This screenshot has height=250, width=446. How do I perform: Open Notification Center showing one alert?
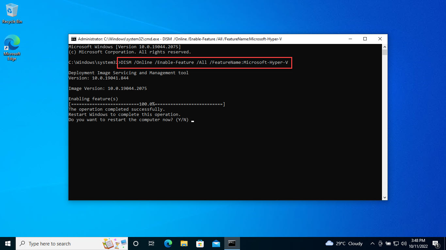[x=436, y=243]
